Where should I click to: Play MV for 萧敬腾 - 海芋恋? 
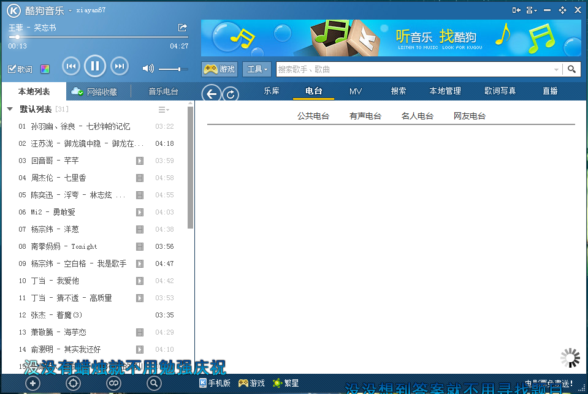(140, 333)
